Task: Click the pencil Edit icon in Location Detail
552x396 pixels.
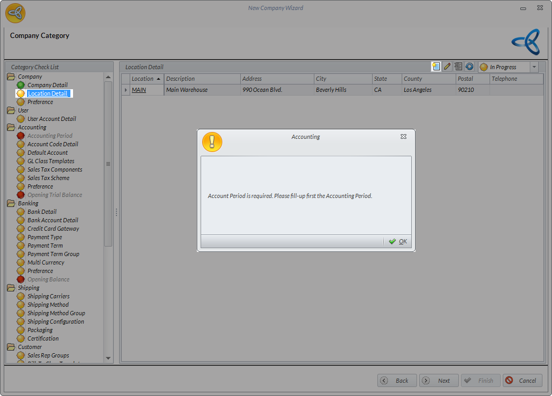Action: (x=447, y=67)
